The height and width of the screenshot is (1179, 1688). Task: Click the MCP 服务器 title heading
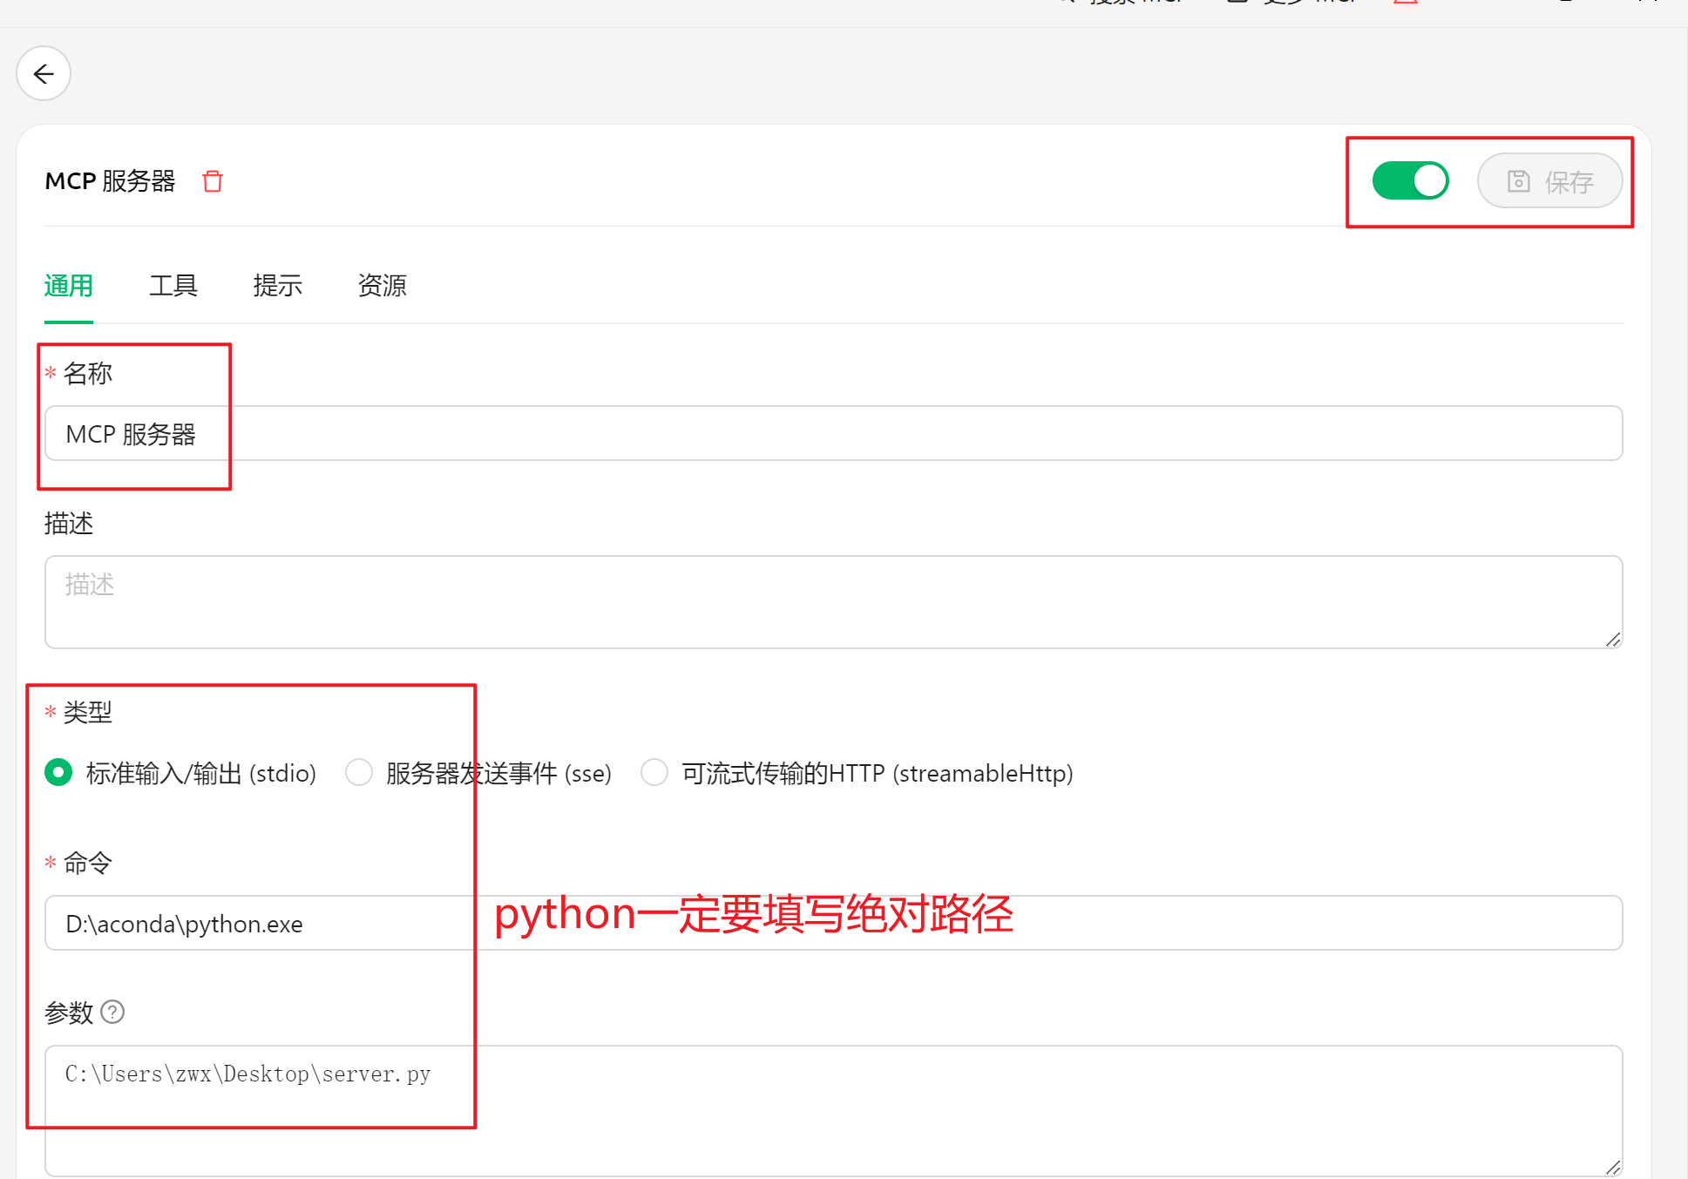[110, 181]
